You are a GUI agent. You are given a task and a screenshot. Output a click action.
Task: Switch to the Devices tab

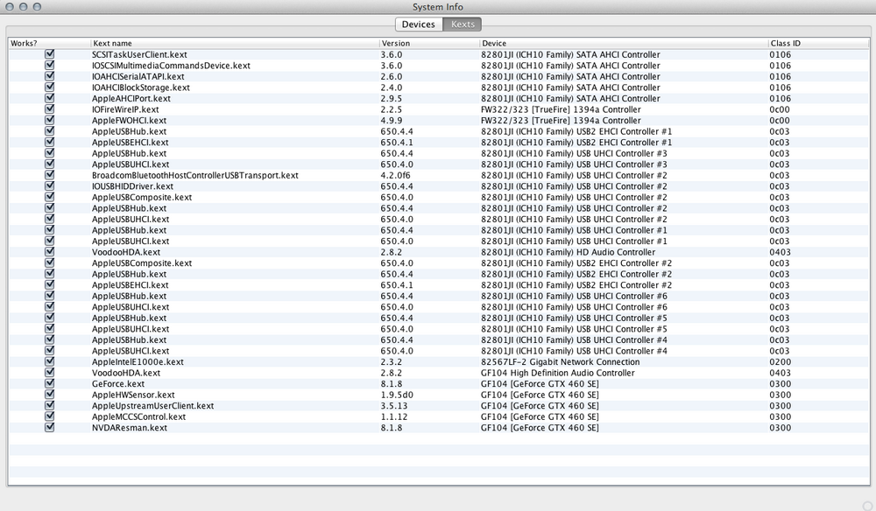(x=418, y=24)
